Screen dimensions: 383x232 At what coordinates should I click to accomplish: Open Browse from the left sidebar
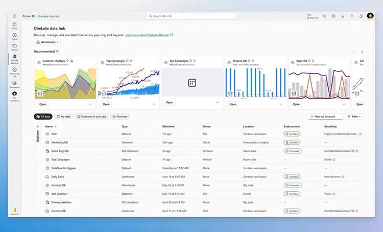click(15, 47)
